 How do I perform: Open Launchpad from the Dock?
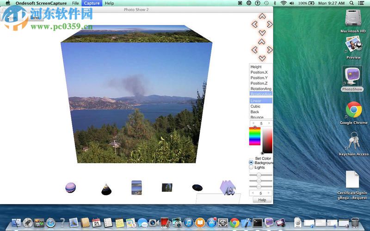(28, 223)
